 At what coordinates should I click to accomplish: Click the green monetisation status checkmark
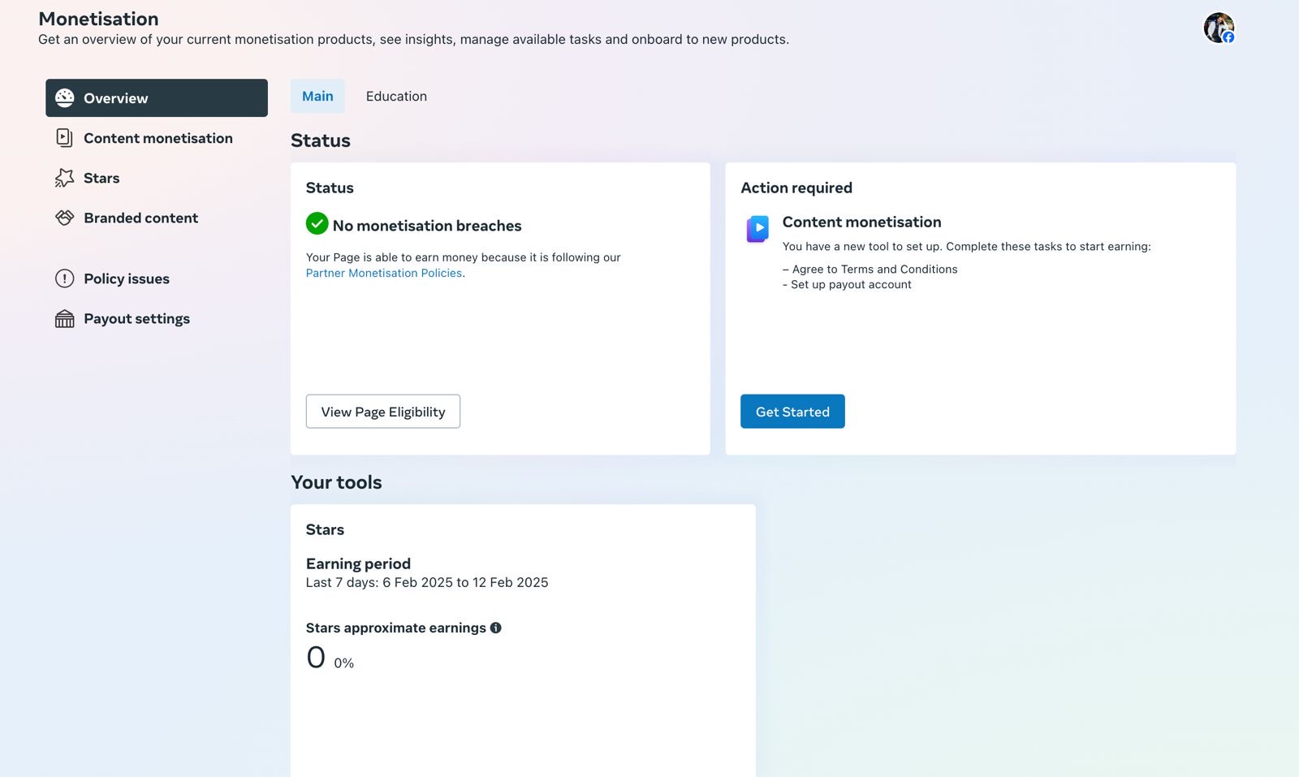click(x=317, y=223)
